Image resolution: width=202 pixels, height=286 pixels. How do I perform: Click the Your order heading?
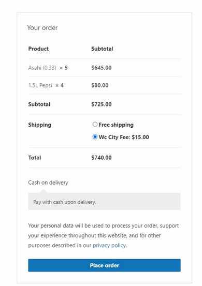tap(42, 27)
